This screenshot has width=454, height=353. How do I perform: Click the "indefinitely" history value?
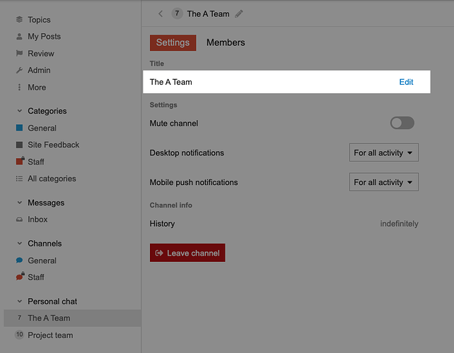coord(399,224)
